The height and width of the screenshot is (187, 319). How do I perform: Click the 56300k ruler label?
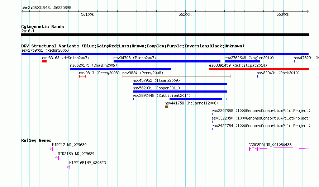click(x=283, y=14)
